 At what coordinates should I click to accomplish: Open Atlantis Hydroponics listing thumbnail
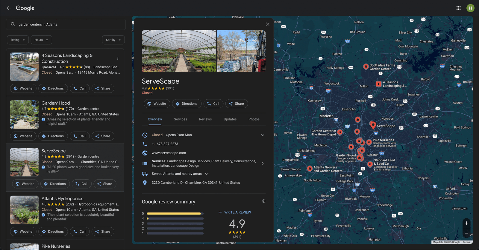[24, 210]
